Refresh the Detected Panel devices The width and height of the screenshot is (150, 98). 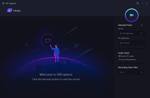pyautogui.click(x=141, y=25)
